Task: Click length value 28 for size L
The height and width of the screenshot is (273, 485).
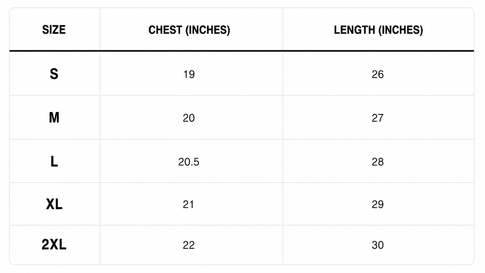Action: coord(378,162)
